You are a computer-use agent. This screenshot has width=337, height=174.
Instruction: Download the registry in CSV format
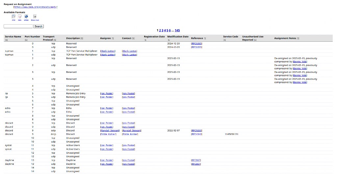[13, 17]
